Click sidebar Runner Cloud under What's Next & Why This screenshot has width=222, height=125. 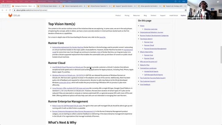point(149,58)
